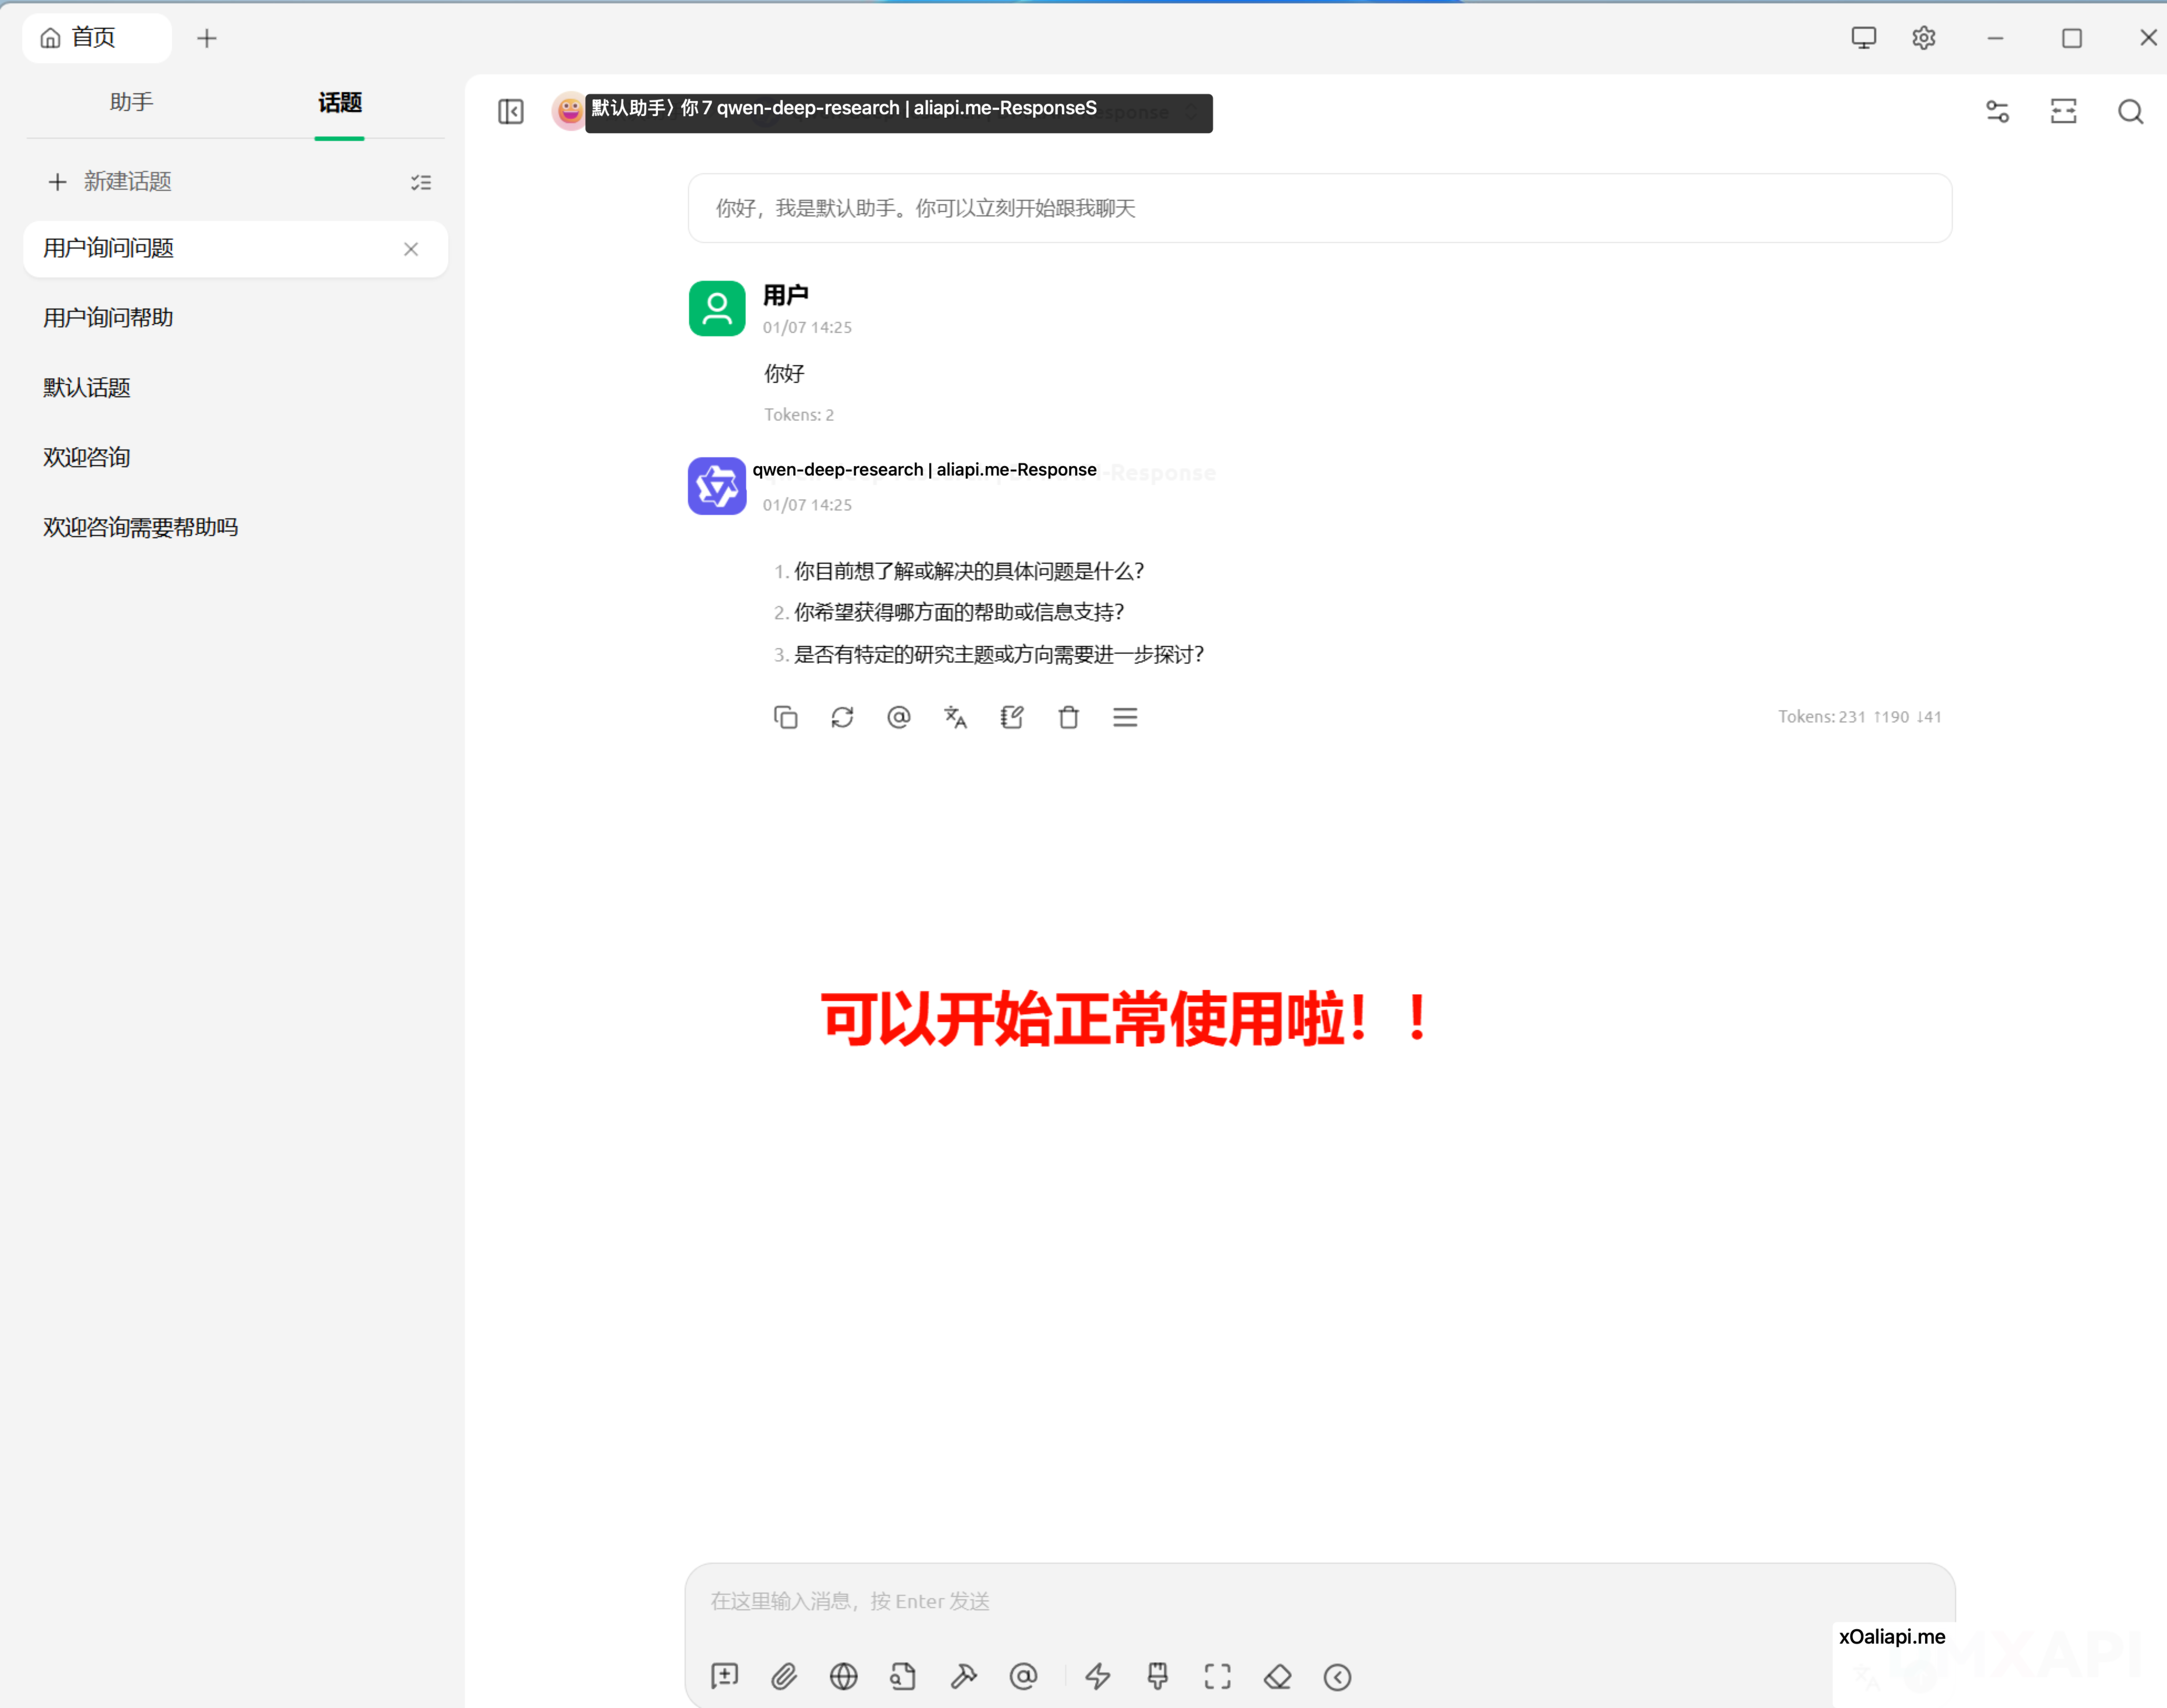Translate the assistant's reply

coord(956,717)
